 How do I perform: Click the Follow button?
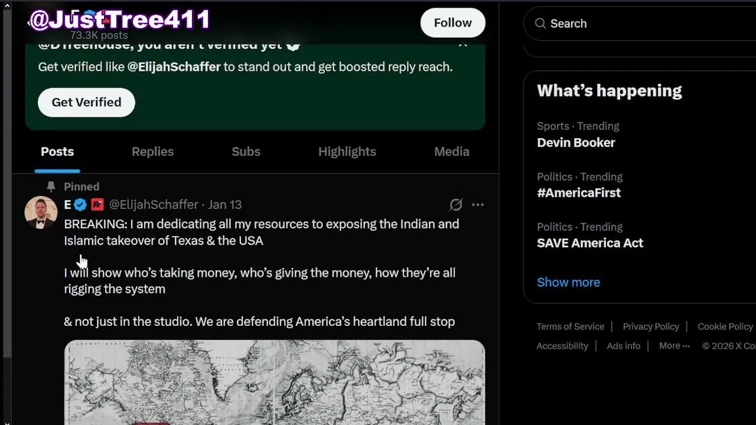[x=452, y=23]
